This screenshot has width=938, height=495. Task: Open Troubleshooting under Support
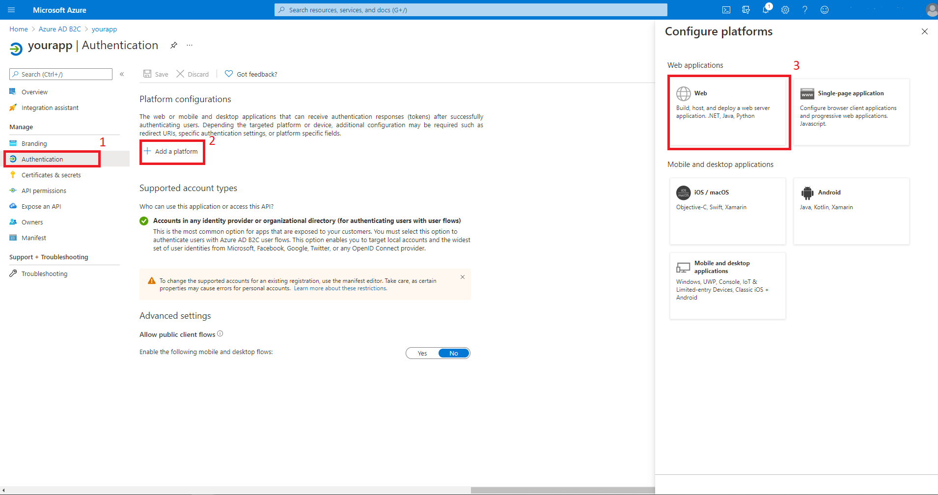tap(44, 274)
